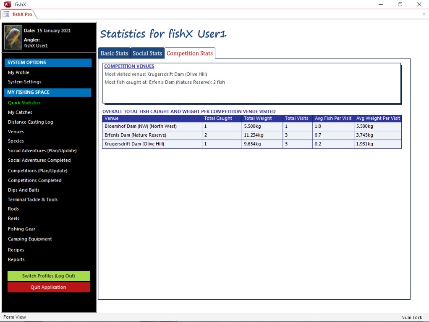This screenshot has width=429, height=322.
Task: Open System Settings from sidebar
Action: (24, 82)
